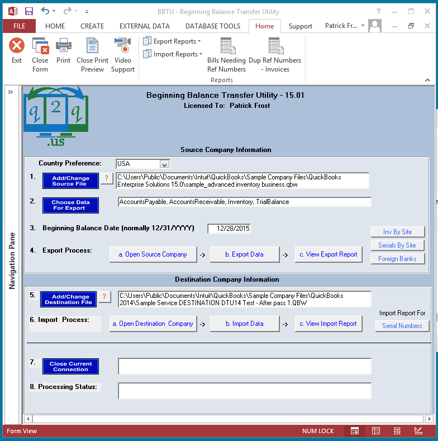Click Close Print Preview icon
This screenshot has height=441, width=438.
pyautogui.click(x=92, y=46)
